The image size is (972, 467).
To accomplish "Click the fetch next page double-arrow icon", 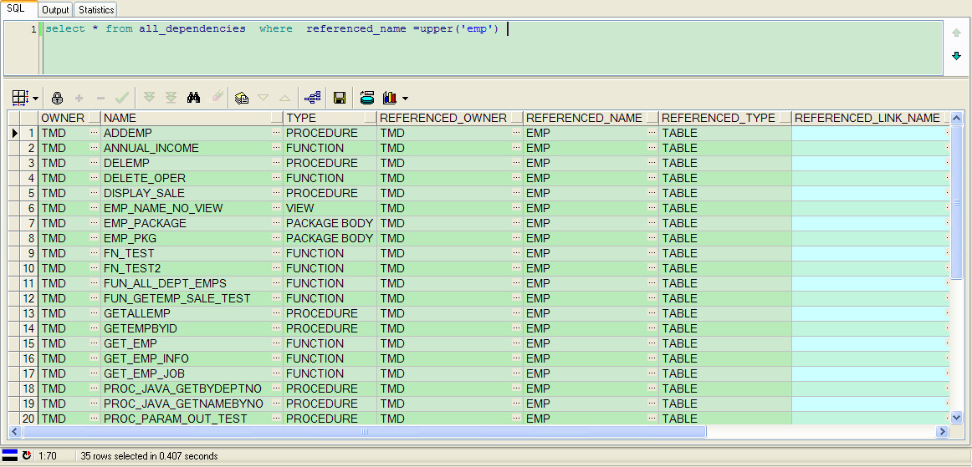I will (x=149, y=98).
